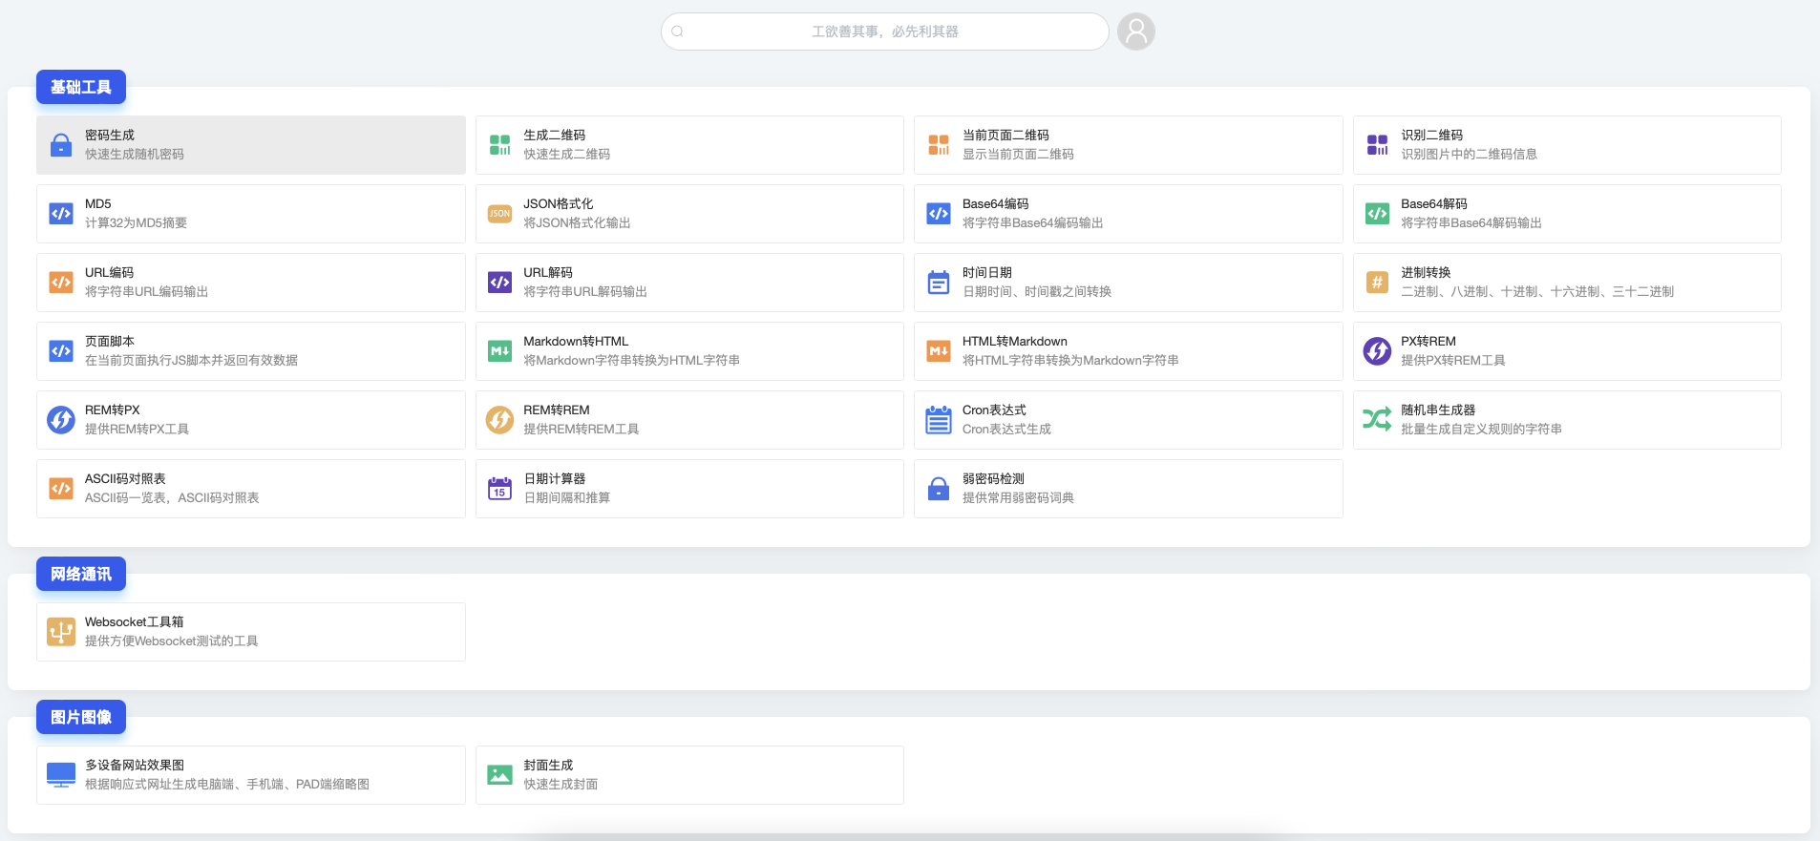The height and width of the screenshot is (841, 1820).
Task: Click the blue lightning icon for REM转PX
Action: (x=61, y=420)
